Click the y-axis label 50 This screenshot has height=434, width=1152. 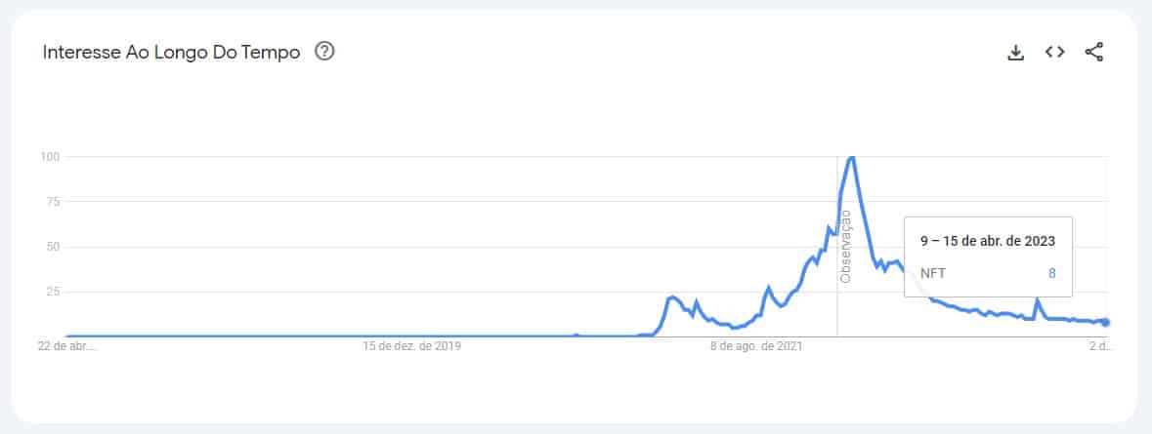pyautogui.click(x=53, y=247)
